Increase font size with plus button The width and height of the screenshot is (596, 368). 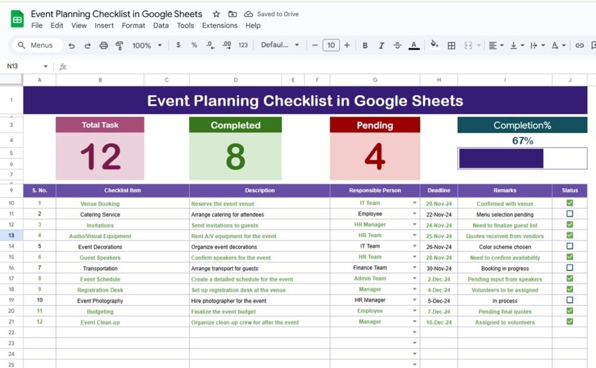point(347,45)
